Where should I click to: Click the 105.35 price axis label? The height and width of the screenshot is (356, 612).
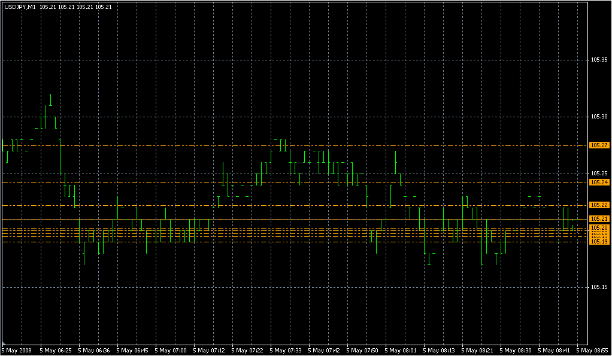pos(599,60)
